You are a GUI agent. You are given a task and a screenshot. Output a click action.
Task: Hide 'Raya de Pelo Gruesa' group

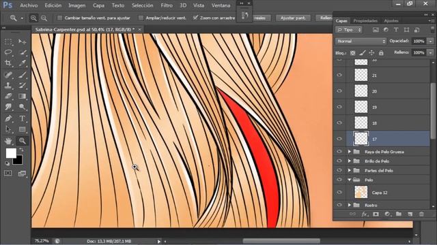[339, 152]
